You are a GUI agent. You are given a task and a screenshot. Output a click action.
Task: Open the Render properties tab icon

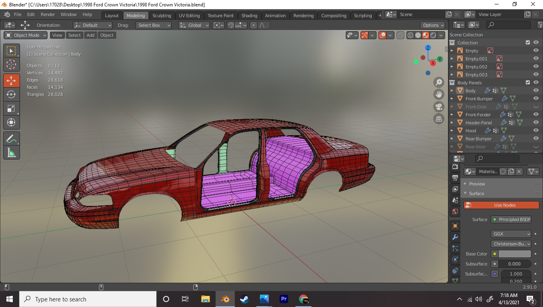455,166
